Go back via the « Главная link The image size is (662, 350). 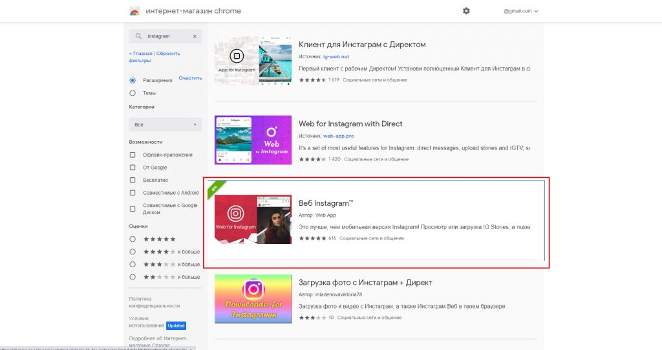coord(142,53)
